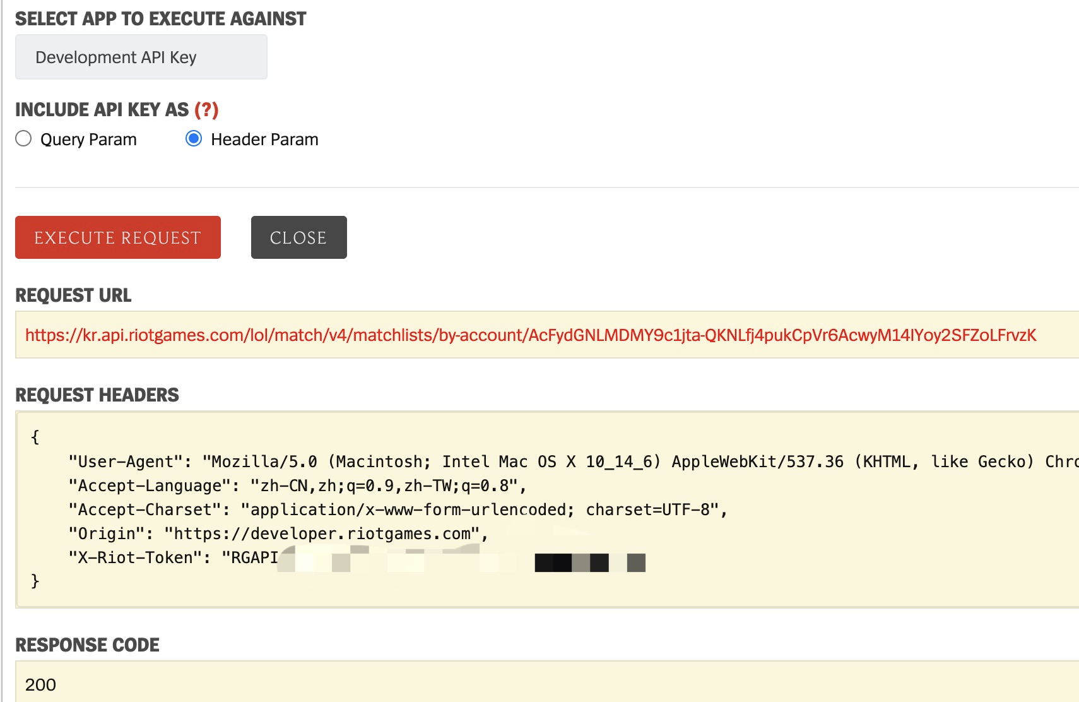This screenshot has width=1079, height=702.
Task: Open the Development API Key app dropdown
Action: (x=141, y=57)
